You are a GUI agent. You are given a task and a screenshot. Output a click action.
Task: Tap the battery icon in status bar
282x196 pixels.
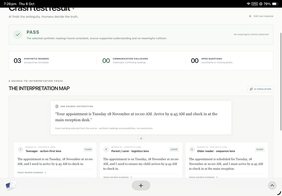[x=275, y=4]
